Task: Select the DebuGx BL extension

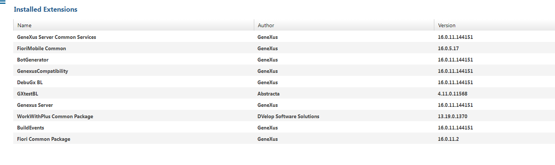Action: pos(30,82)
